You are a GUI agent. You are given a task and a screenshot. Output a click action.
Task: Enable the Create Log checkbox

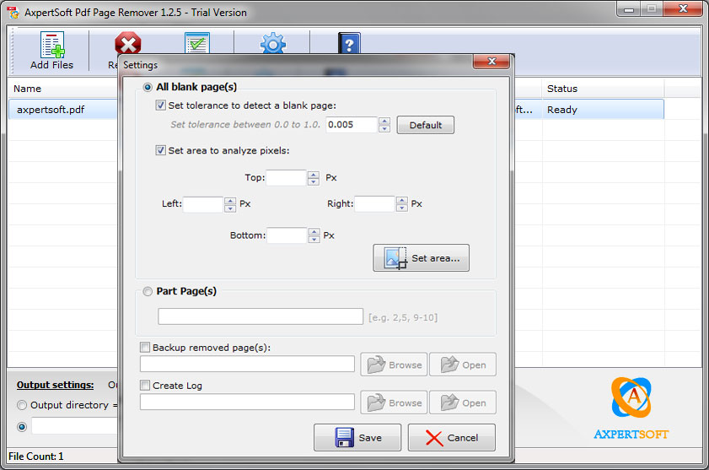(145, 386)
